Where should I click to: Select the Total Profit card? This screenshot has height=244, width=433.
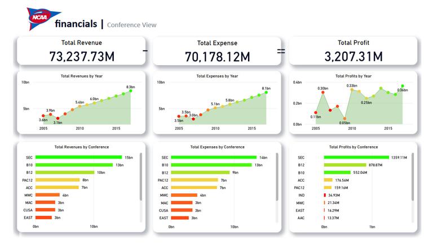point(353,51)
